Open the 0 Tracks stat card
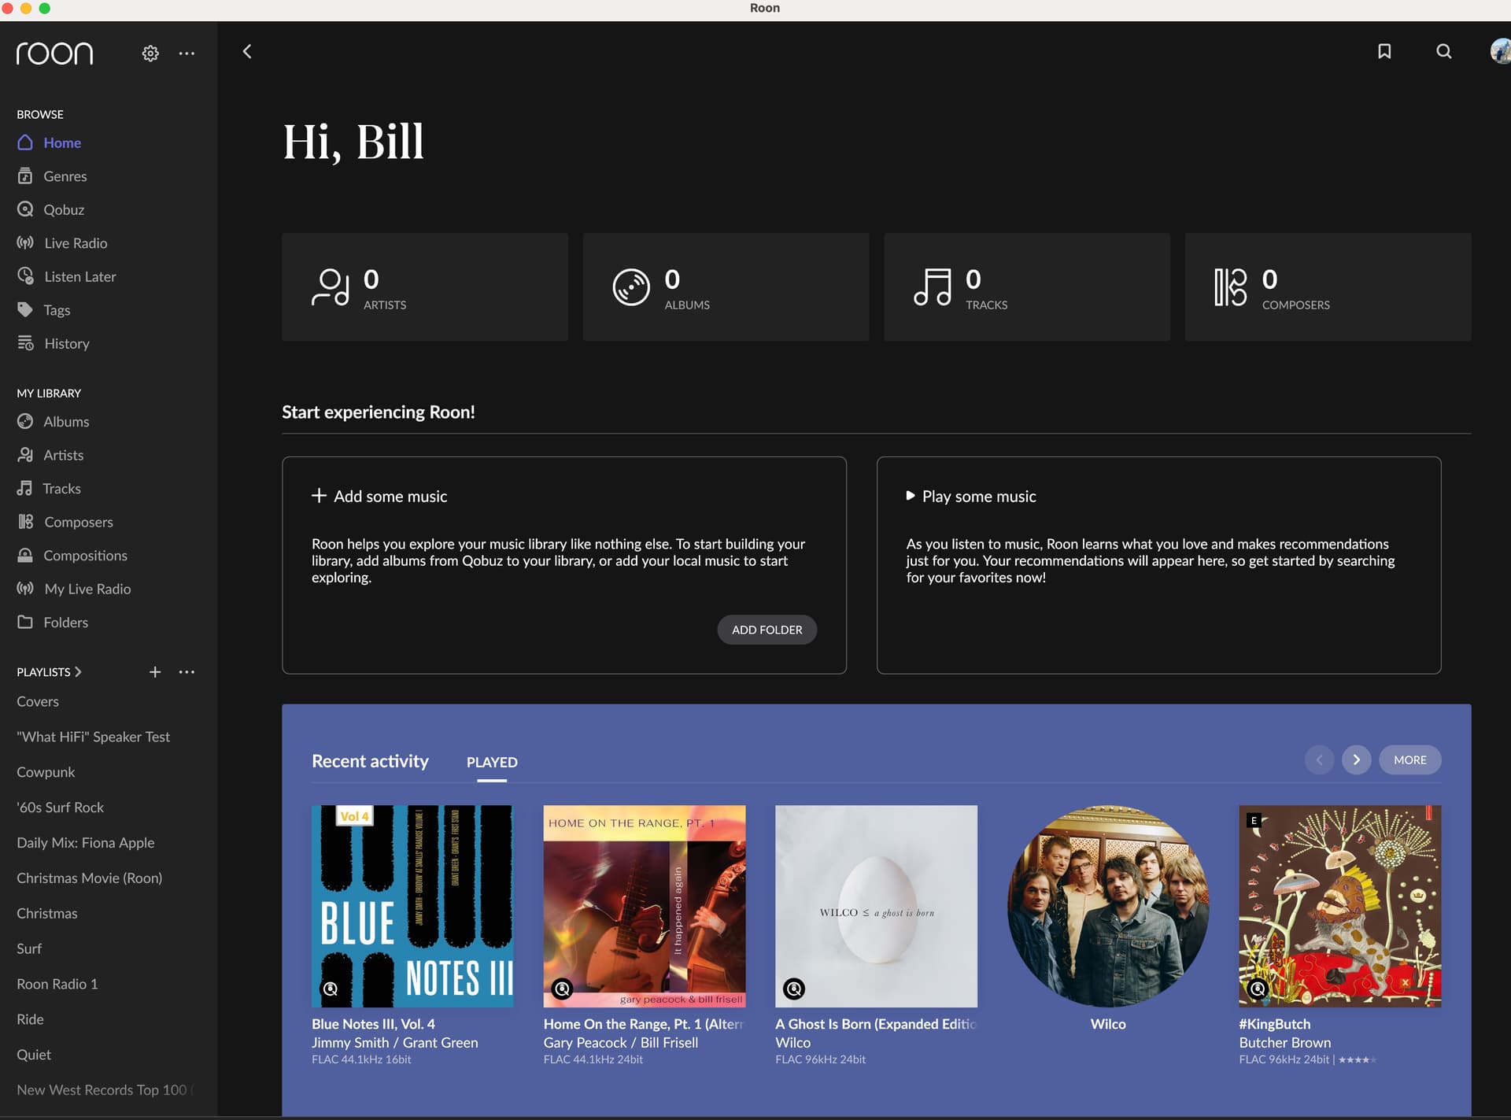This screenshot has height=1120, width=1511. tap(1027, 286)
